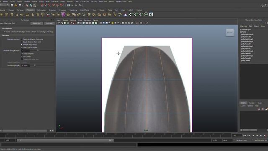Open the Layers menu in Layer Editor
Image resolution: width=268 pixels, height=151 pixels.
tap(243, 106)
